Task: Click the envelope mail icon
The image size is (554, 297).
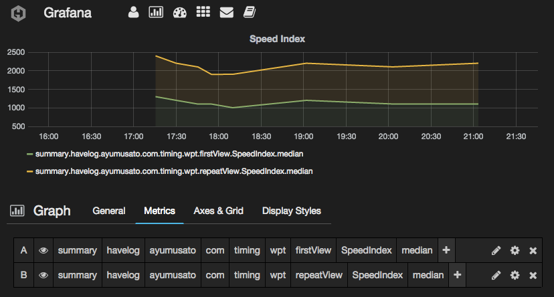Action: tap(226, 12)
